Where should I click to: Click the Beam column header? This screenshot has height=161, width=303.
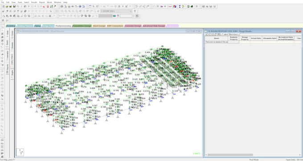(x=217, y=38)
